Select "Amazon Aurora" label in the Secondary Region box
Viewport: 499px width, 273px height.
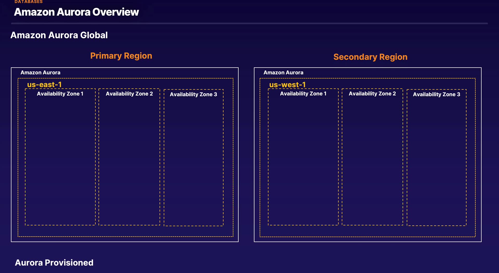[283, 73]
